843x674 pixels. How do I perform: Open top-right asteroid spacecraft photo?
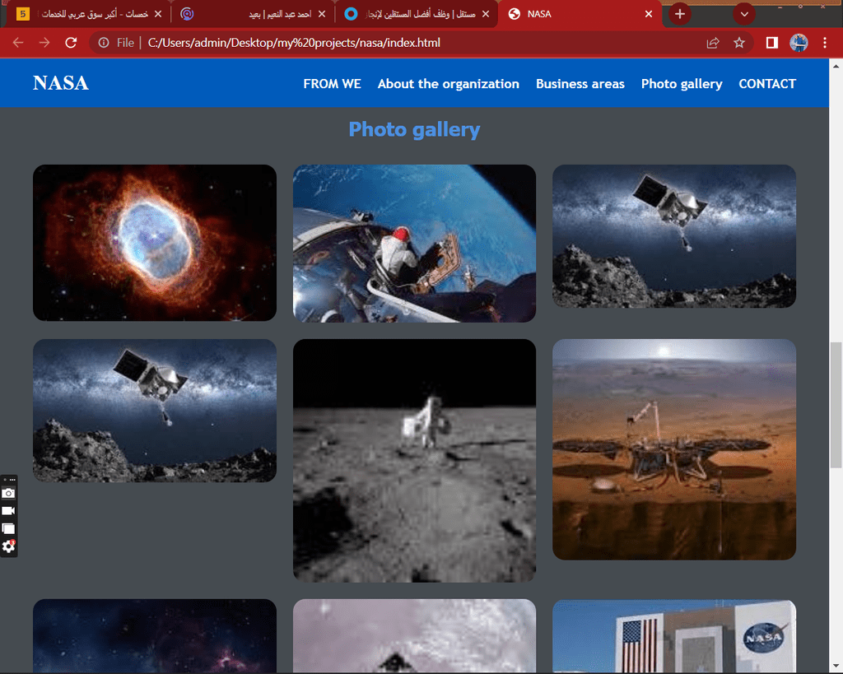(x=674, y=236)
